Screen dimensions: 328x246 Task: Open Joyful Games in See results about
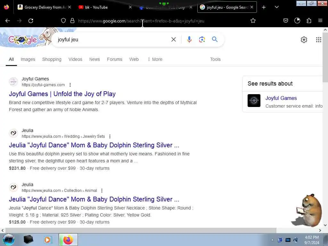281,98
